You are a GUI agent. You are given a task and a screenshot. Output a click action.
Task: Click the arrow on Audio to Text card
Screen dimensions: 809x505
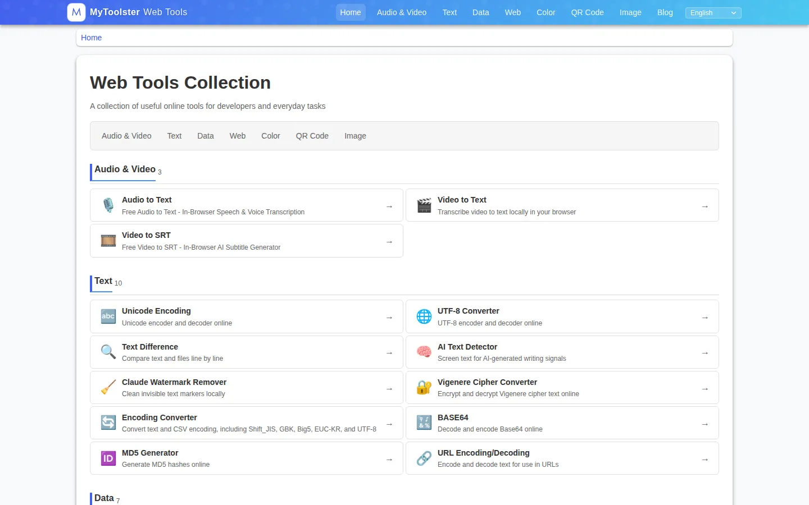coord(389,206)
